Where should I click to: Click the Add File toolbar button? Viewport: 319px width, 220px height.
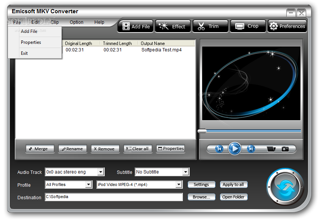[x=135, y=26]
